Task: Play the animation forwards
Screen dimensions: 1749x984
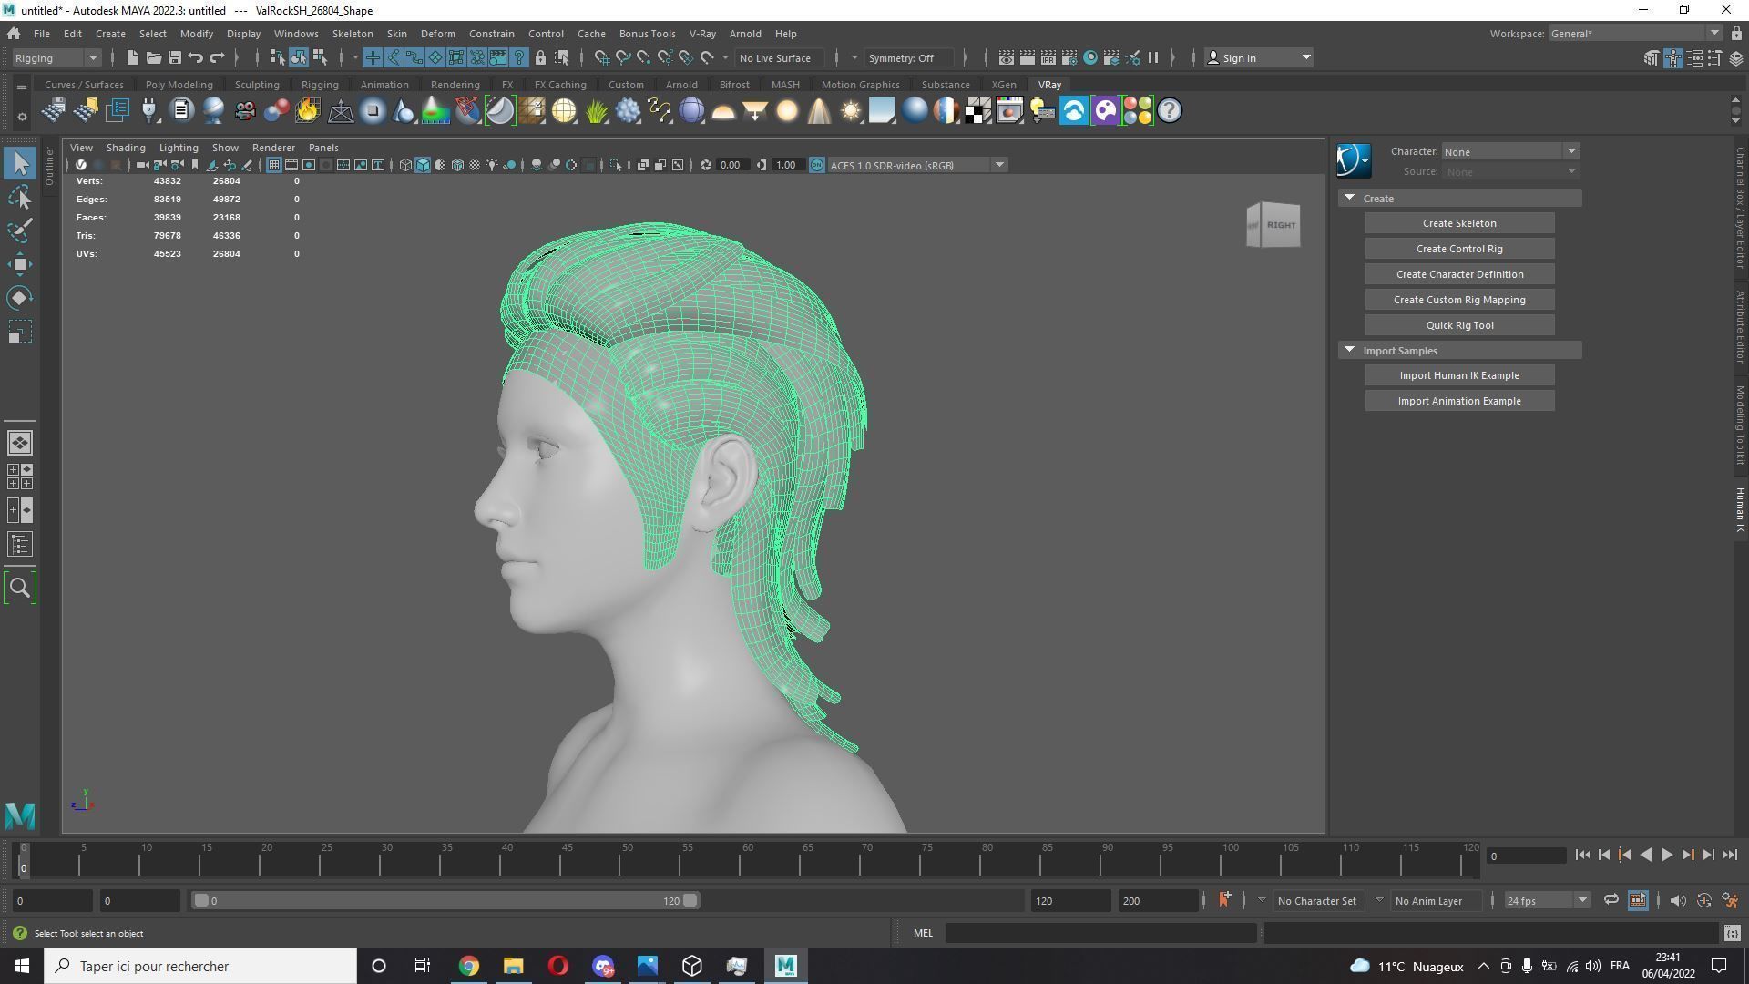Action: click(x=1666, y=855)
